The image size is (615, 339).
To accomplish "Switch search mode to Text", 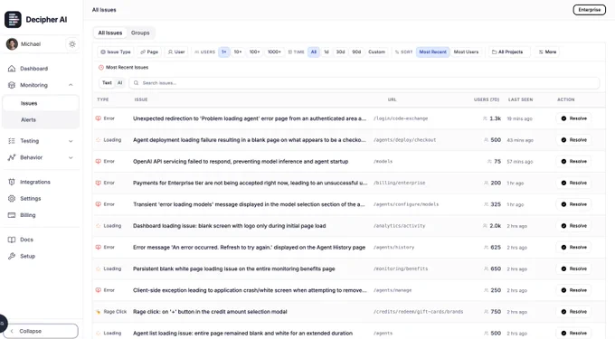I will [x=107, y=82].
